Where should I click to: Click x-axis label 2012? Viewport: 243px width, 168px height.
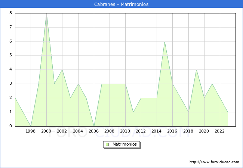tap(141, 131)
